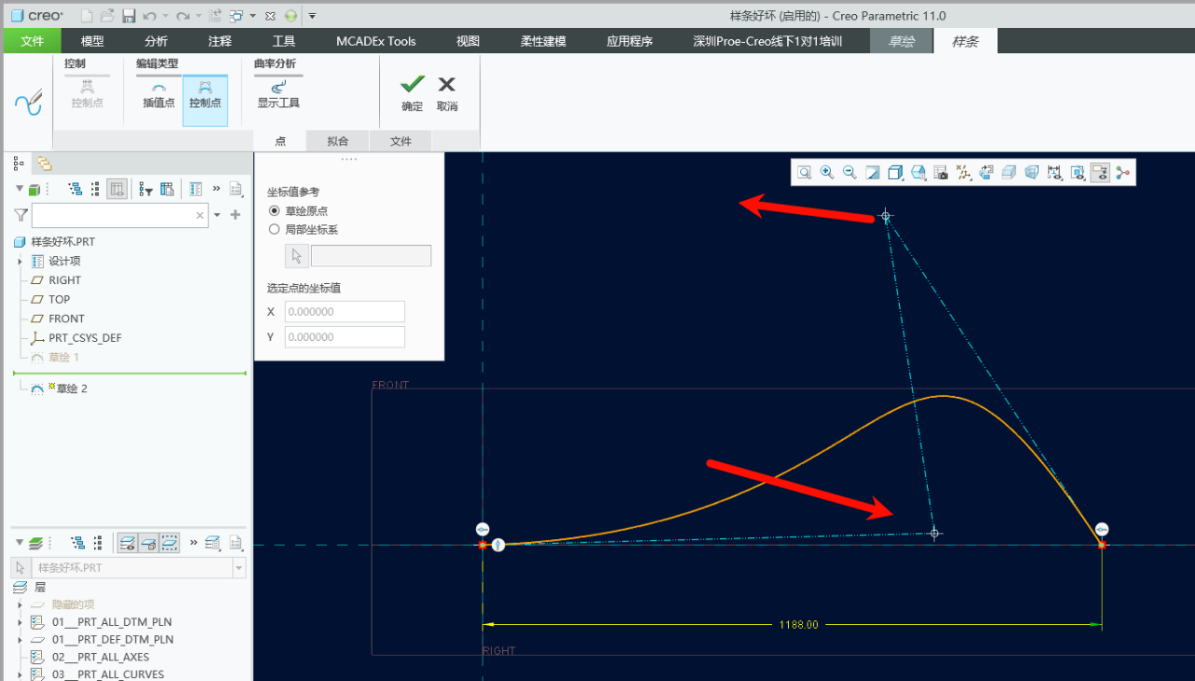
Task: Select the 插值点 edit type
Action: pyautogui.click(x=159, y=93)
